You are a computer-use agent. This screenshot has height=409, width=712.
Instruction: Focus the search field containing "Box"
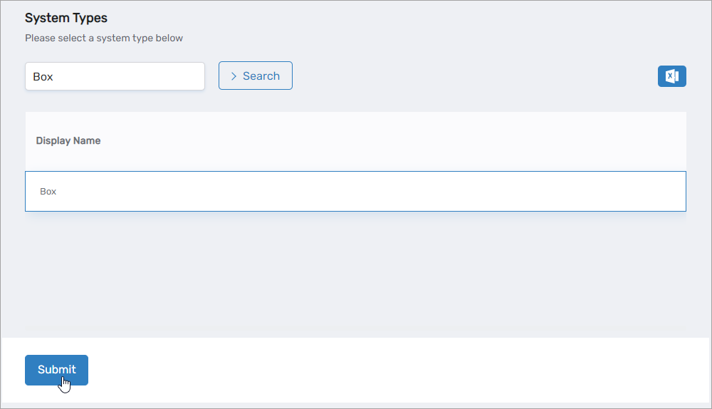[115, 76]
